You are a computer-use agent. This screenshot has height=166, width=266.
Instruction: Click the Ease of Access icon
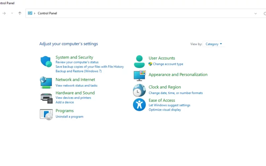coord(139,105)
